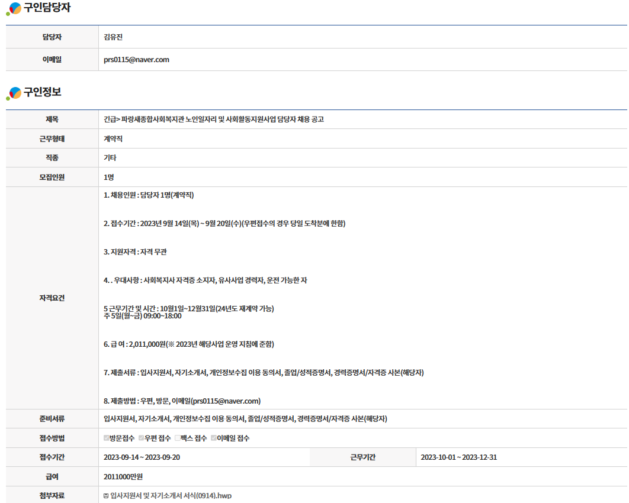Click the prs0115@naver.com address in 이메일 row
Screen dimensions: 629x503
click(x=136, y=60)
